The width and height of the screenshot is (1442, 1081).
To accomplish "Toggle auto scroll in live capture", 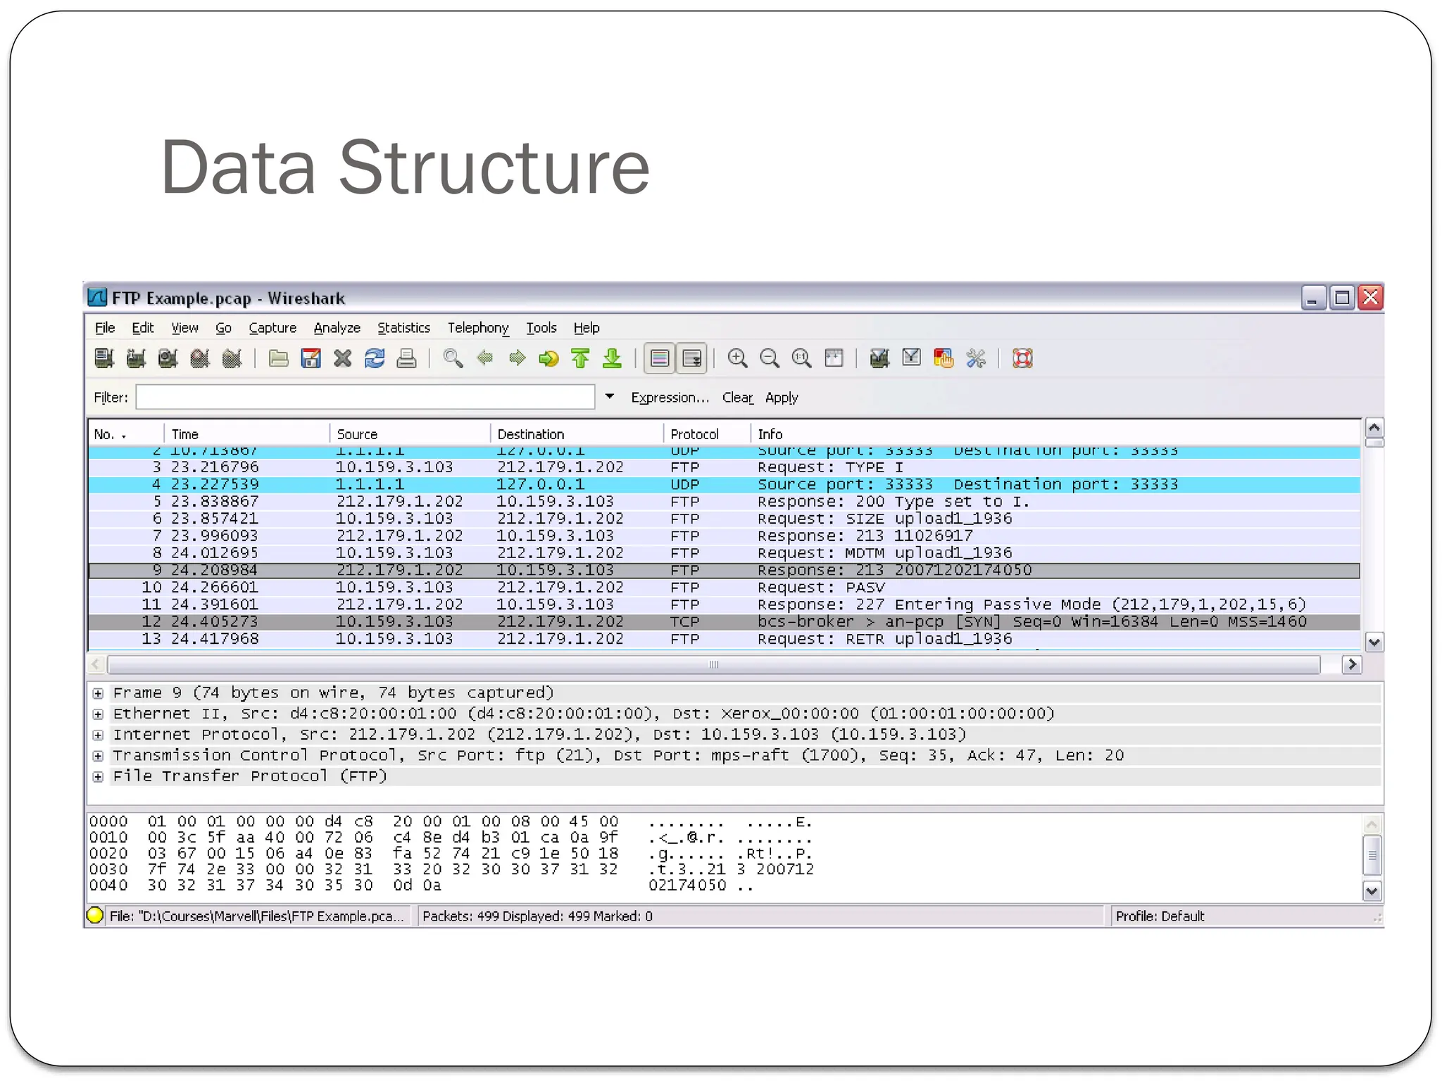I will (x=692, y=358).
